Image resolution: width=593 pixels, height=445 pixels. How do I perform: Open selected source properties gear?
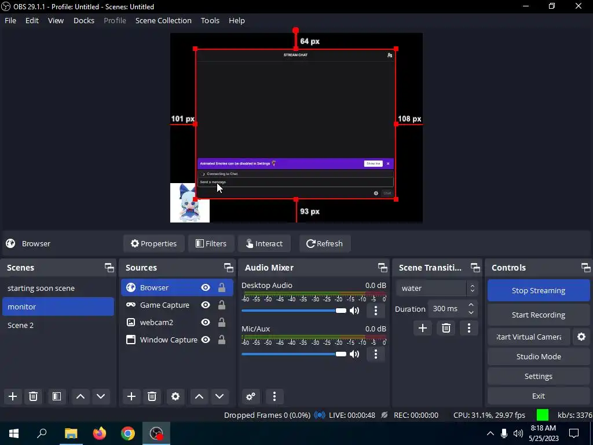point(175,396)
